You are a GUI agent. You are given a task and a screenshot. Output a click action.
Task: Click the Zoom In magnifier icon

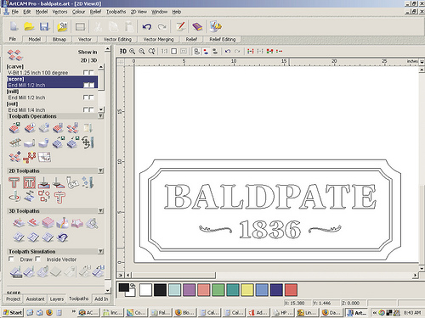point(133,51)
